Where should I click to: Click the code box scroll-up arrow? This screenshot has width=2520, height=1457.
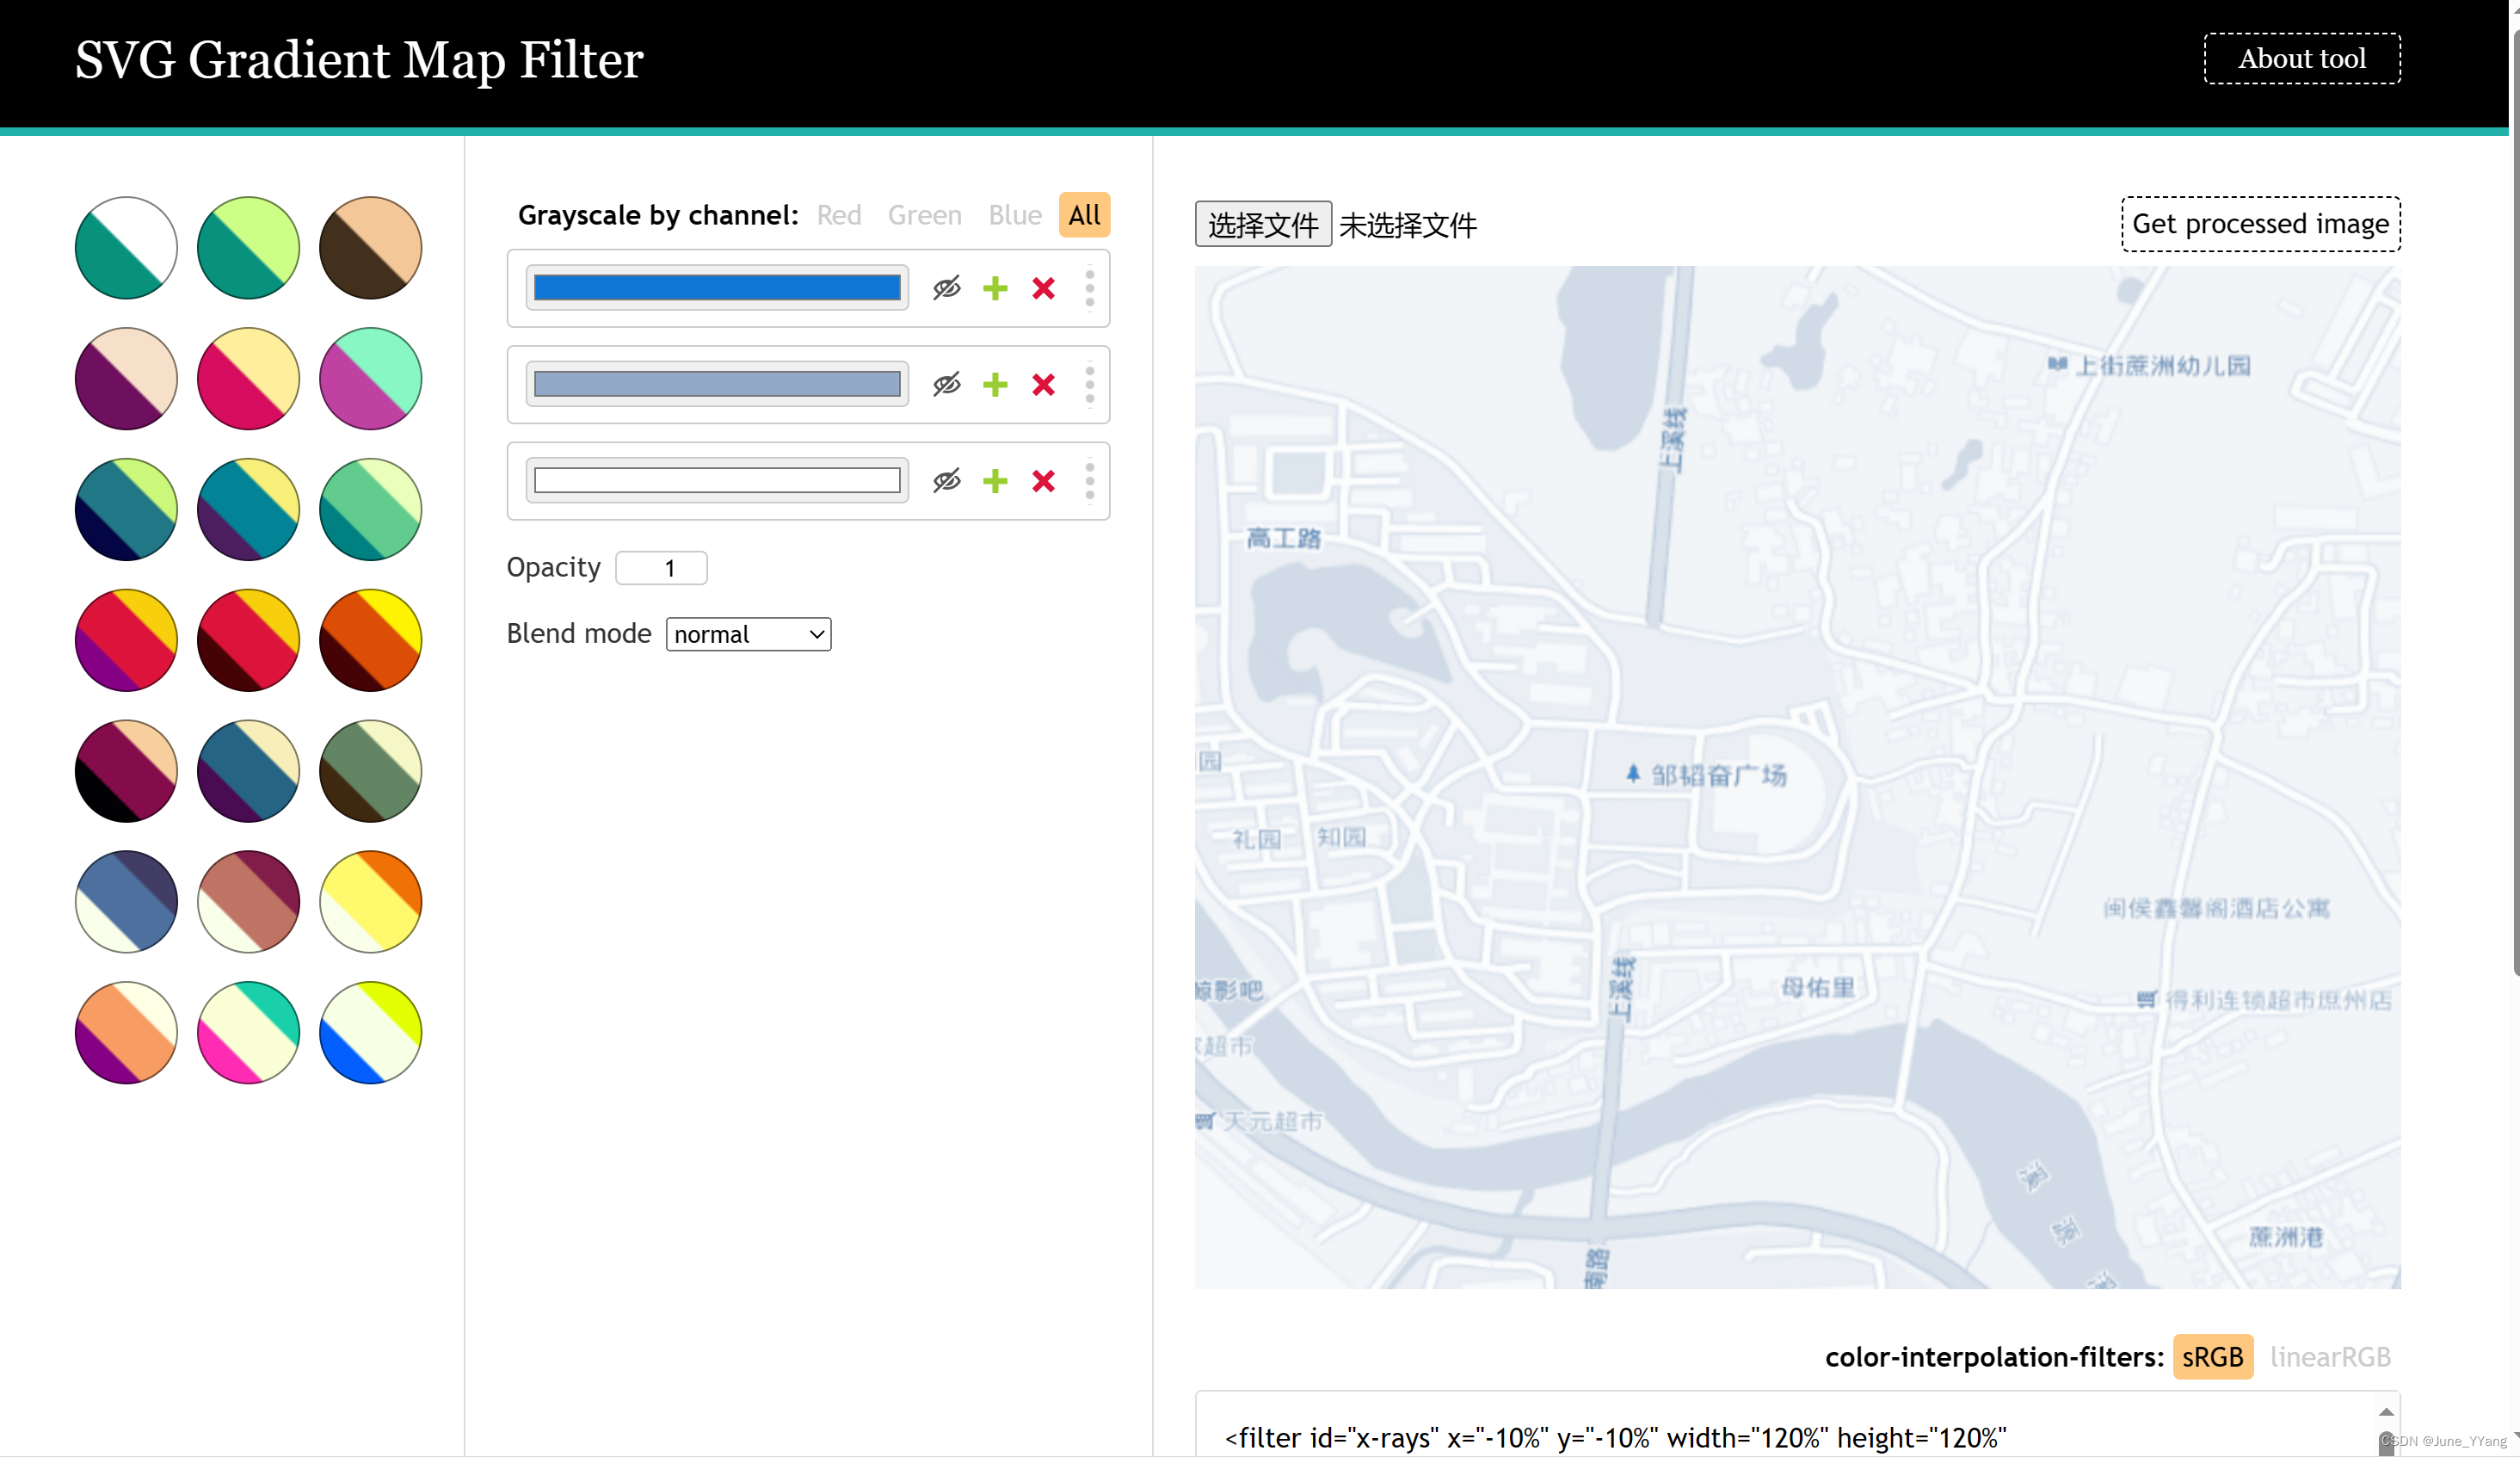pyautogui.click(x=2385, y=1412)
